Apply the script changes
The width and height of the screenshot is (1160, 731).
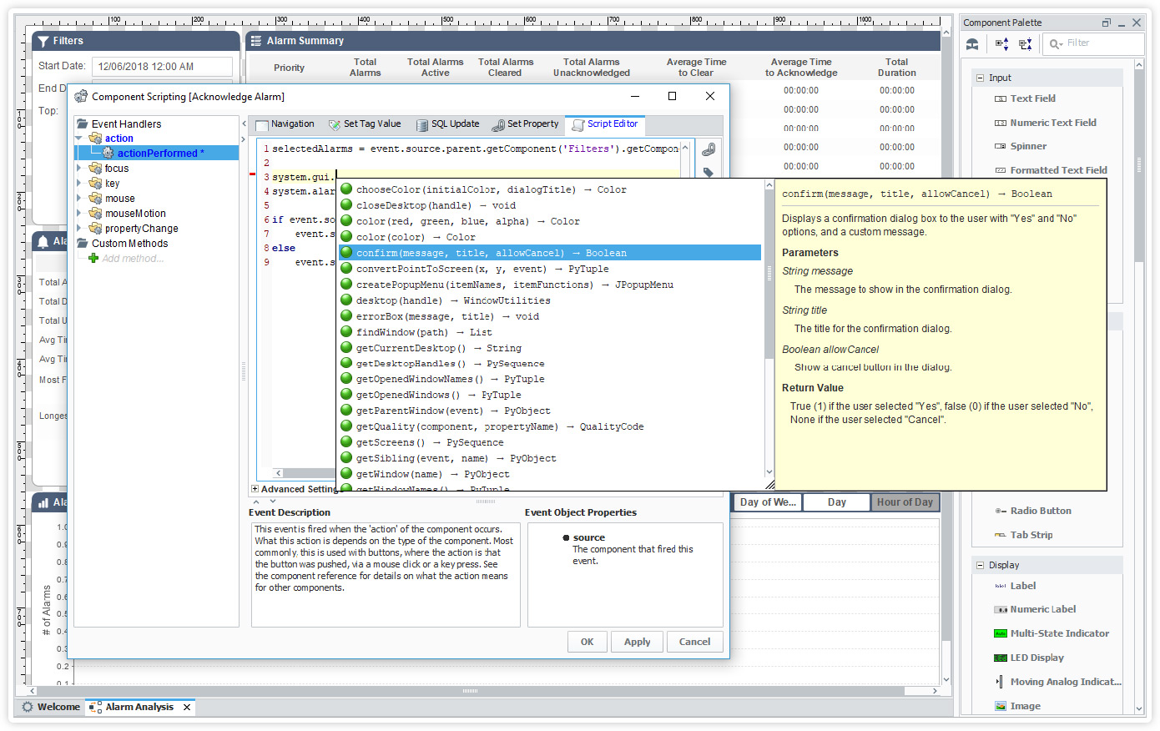(x=637, y=642)
